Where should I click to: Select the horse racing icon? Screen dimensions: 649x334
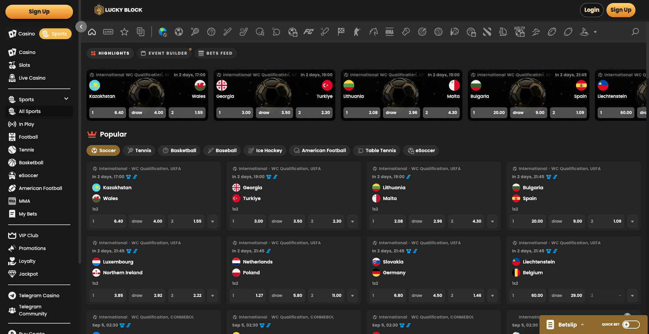374,32
